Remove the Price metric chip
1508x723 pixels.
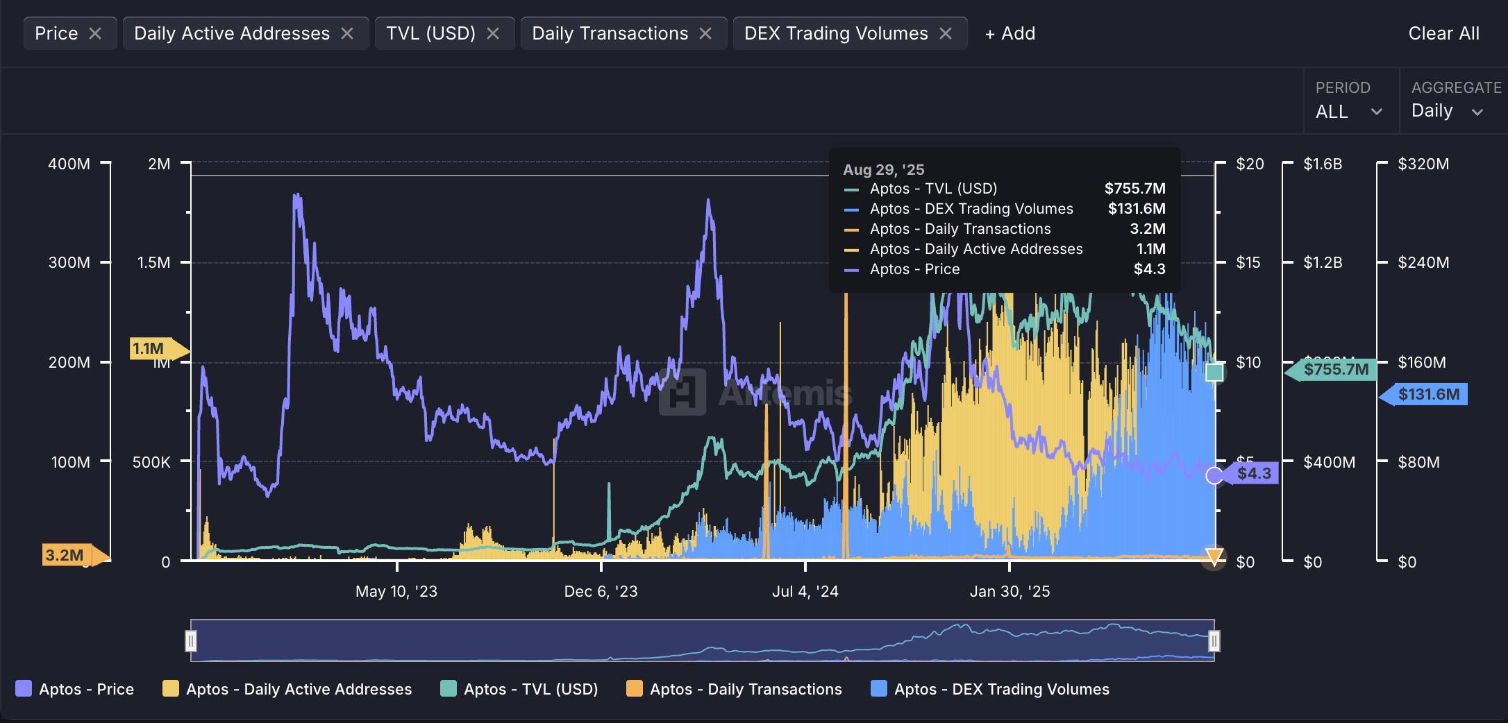[x=95, y=33]
